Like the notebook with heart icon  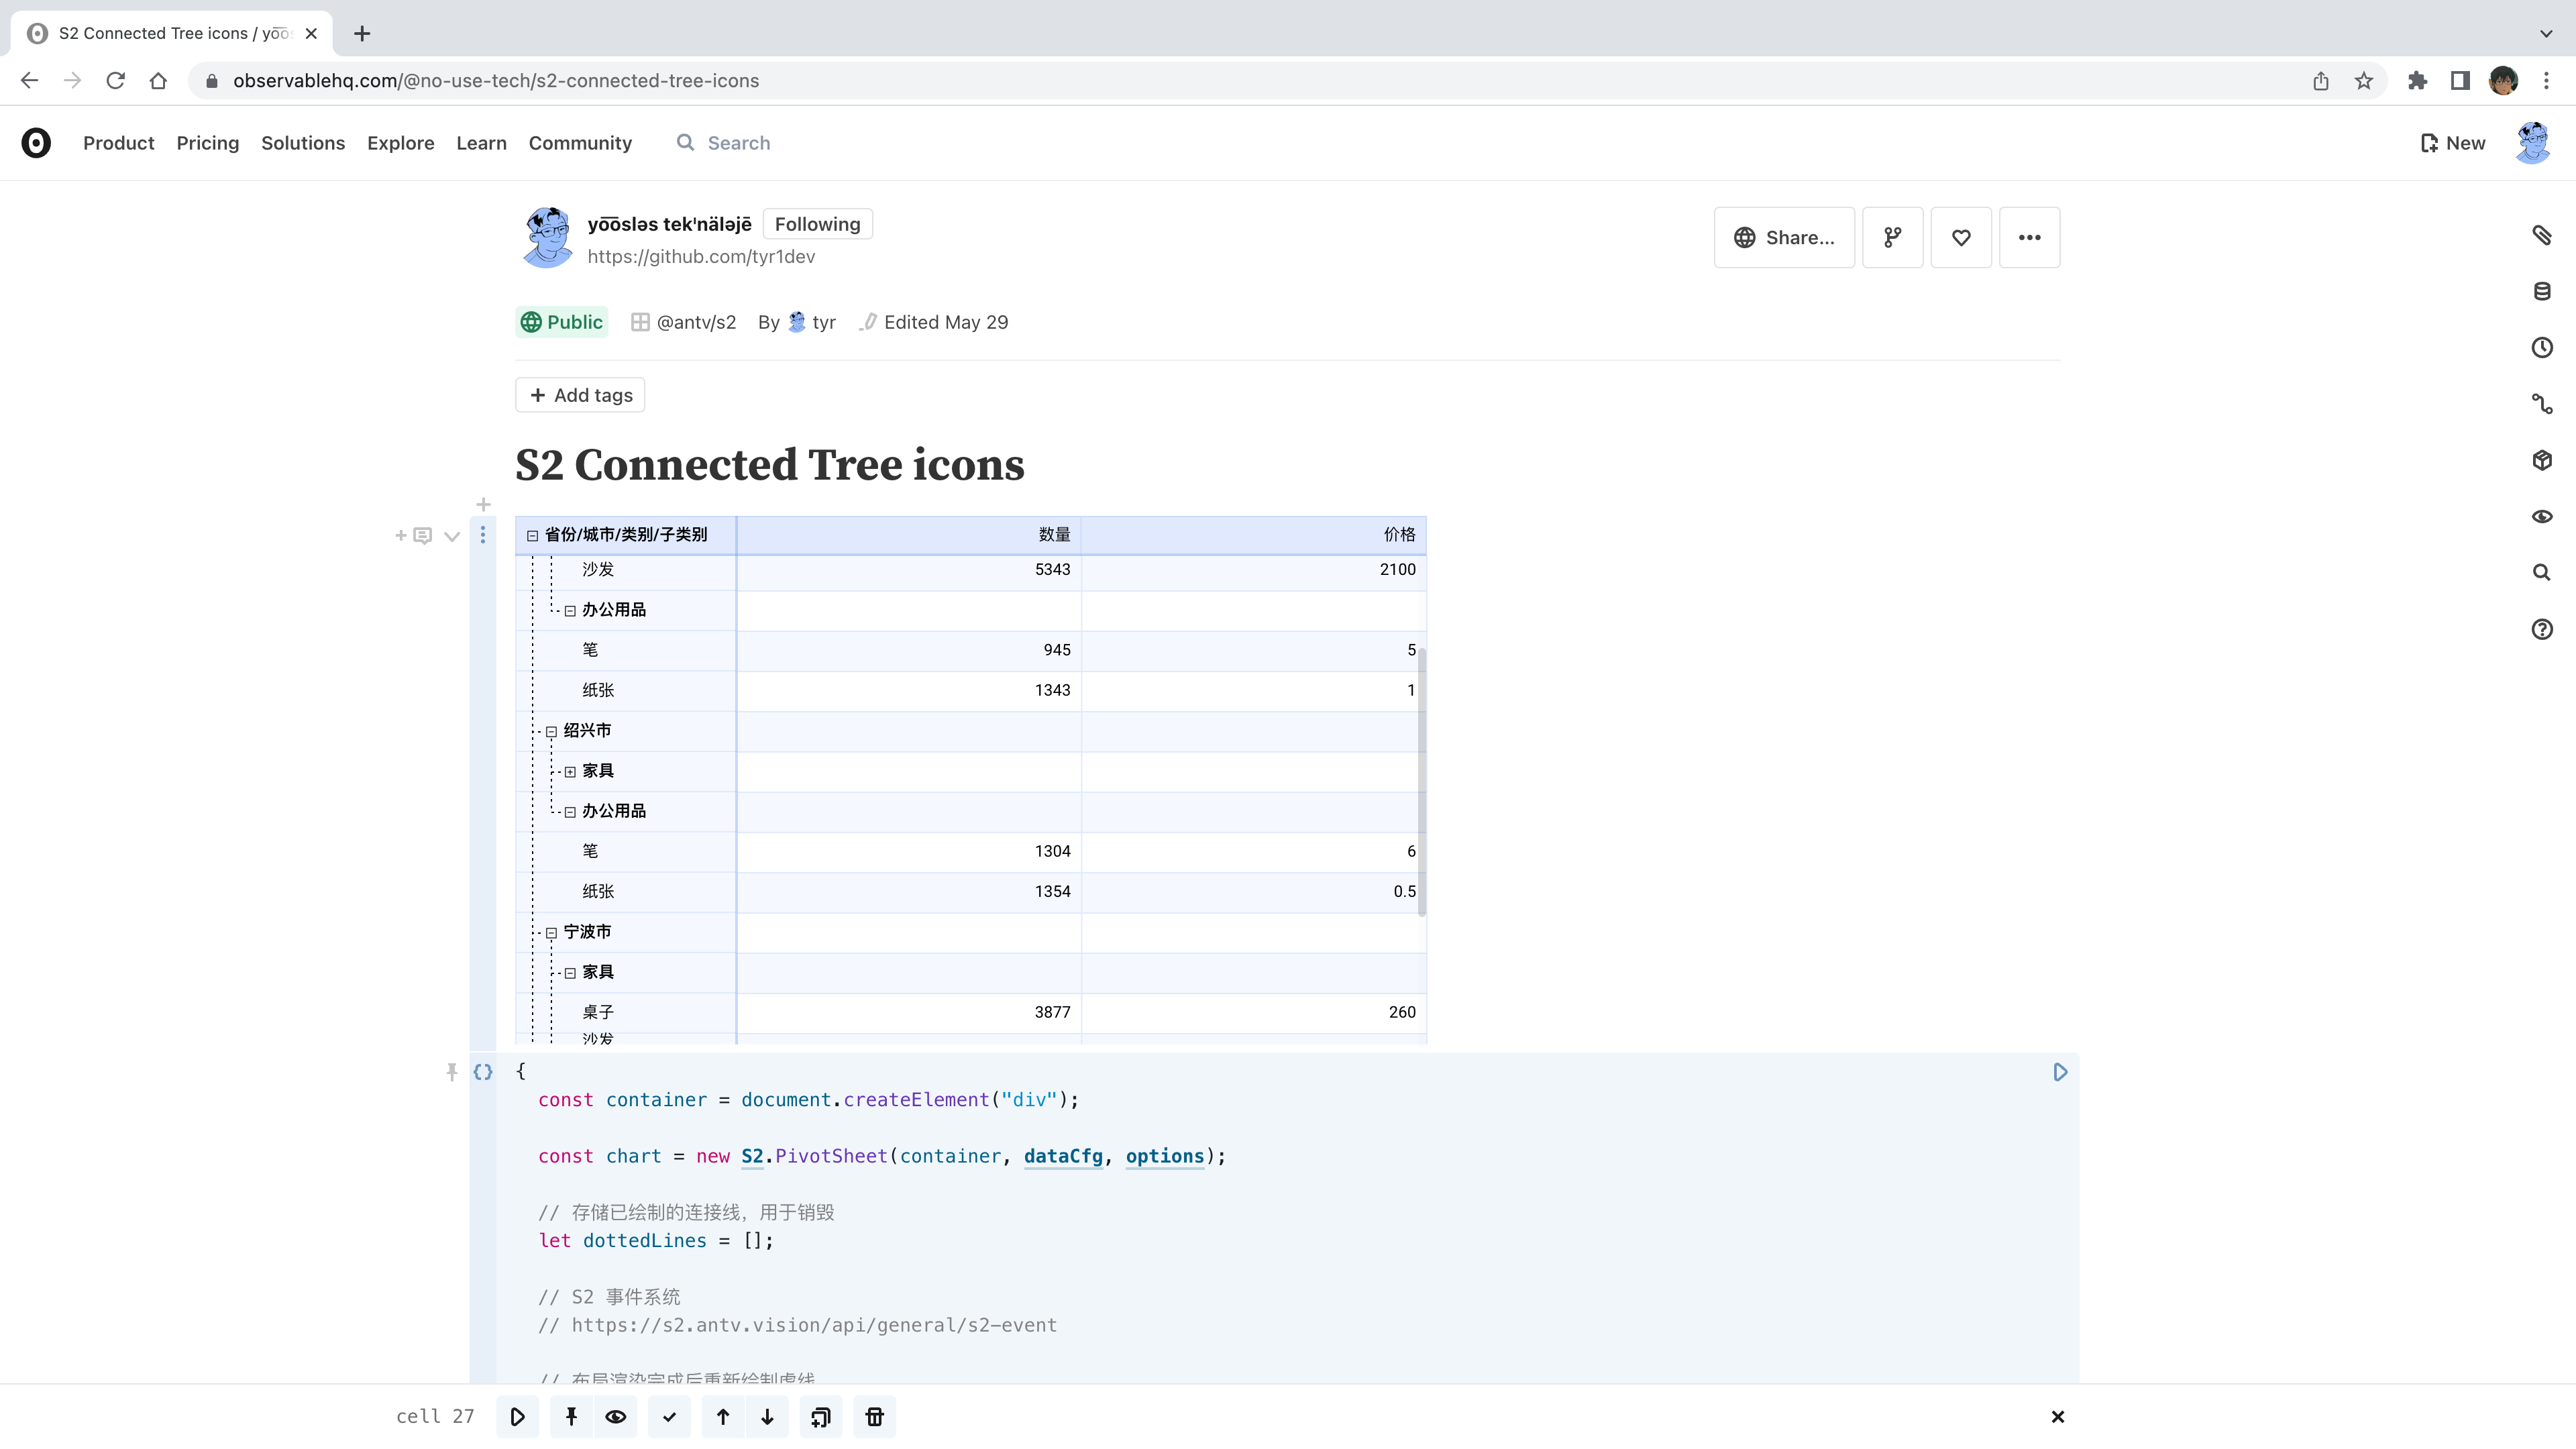click(x=1960, y=237)
